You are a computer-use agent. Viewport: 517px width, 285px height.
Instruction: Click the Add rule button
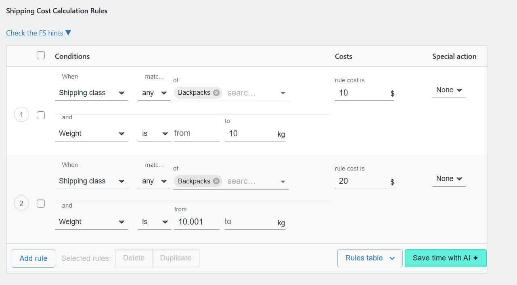coord(33,258)
